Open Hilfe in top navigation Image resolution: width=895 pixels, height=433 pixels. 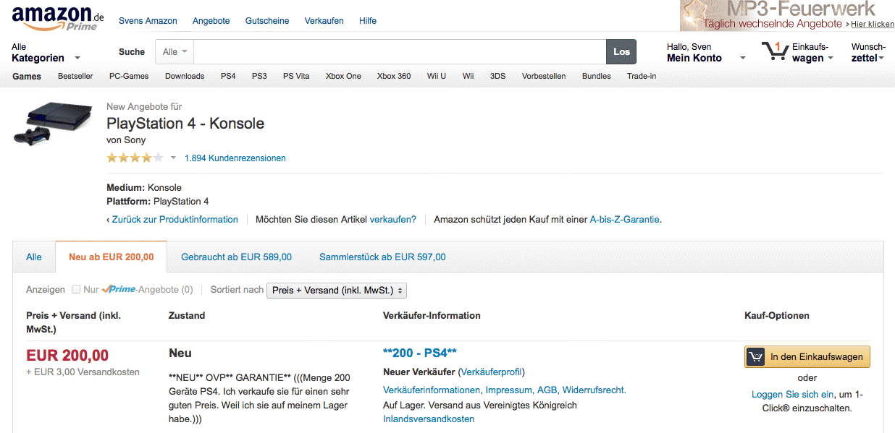[x=368, y=21]
